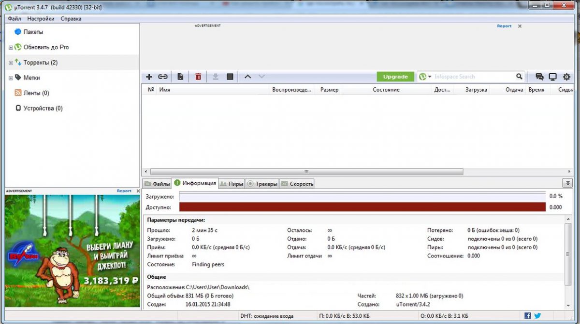Expand the Метки tree node
580x324 pixels.
pyautogui.click(x=11, y=78)
